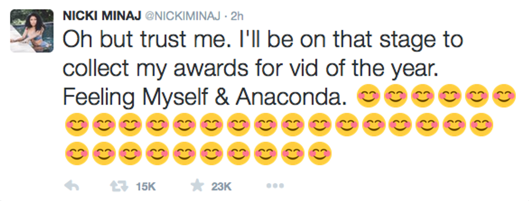Open the tweet via the 2h timestamp
This screenshot has width=529, height=201.
pyautogui.click(x=236, y=17)
